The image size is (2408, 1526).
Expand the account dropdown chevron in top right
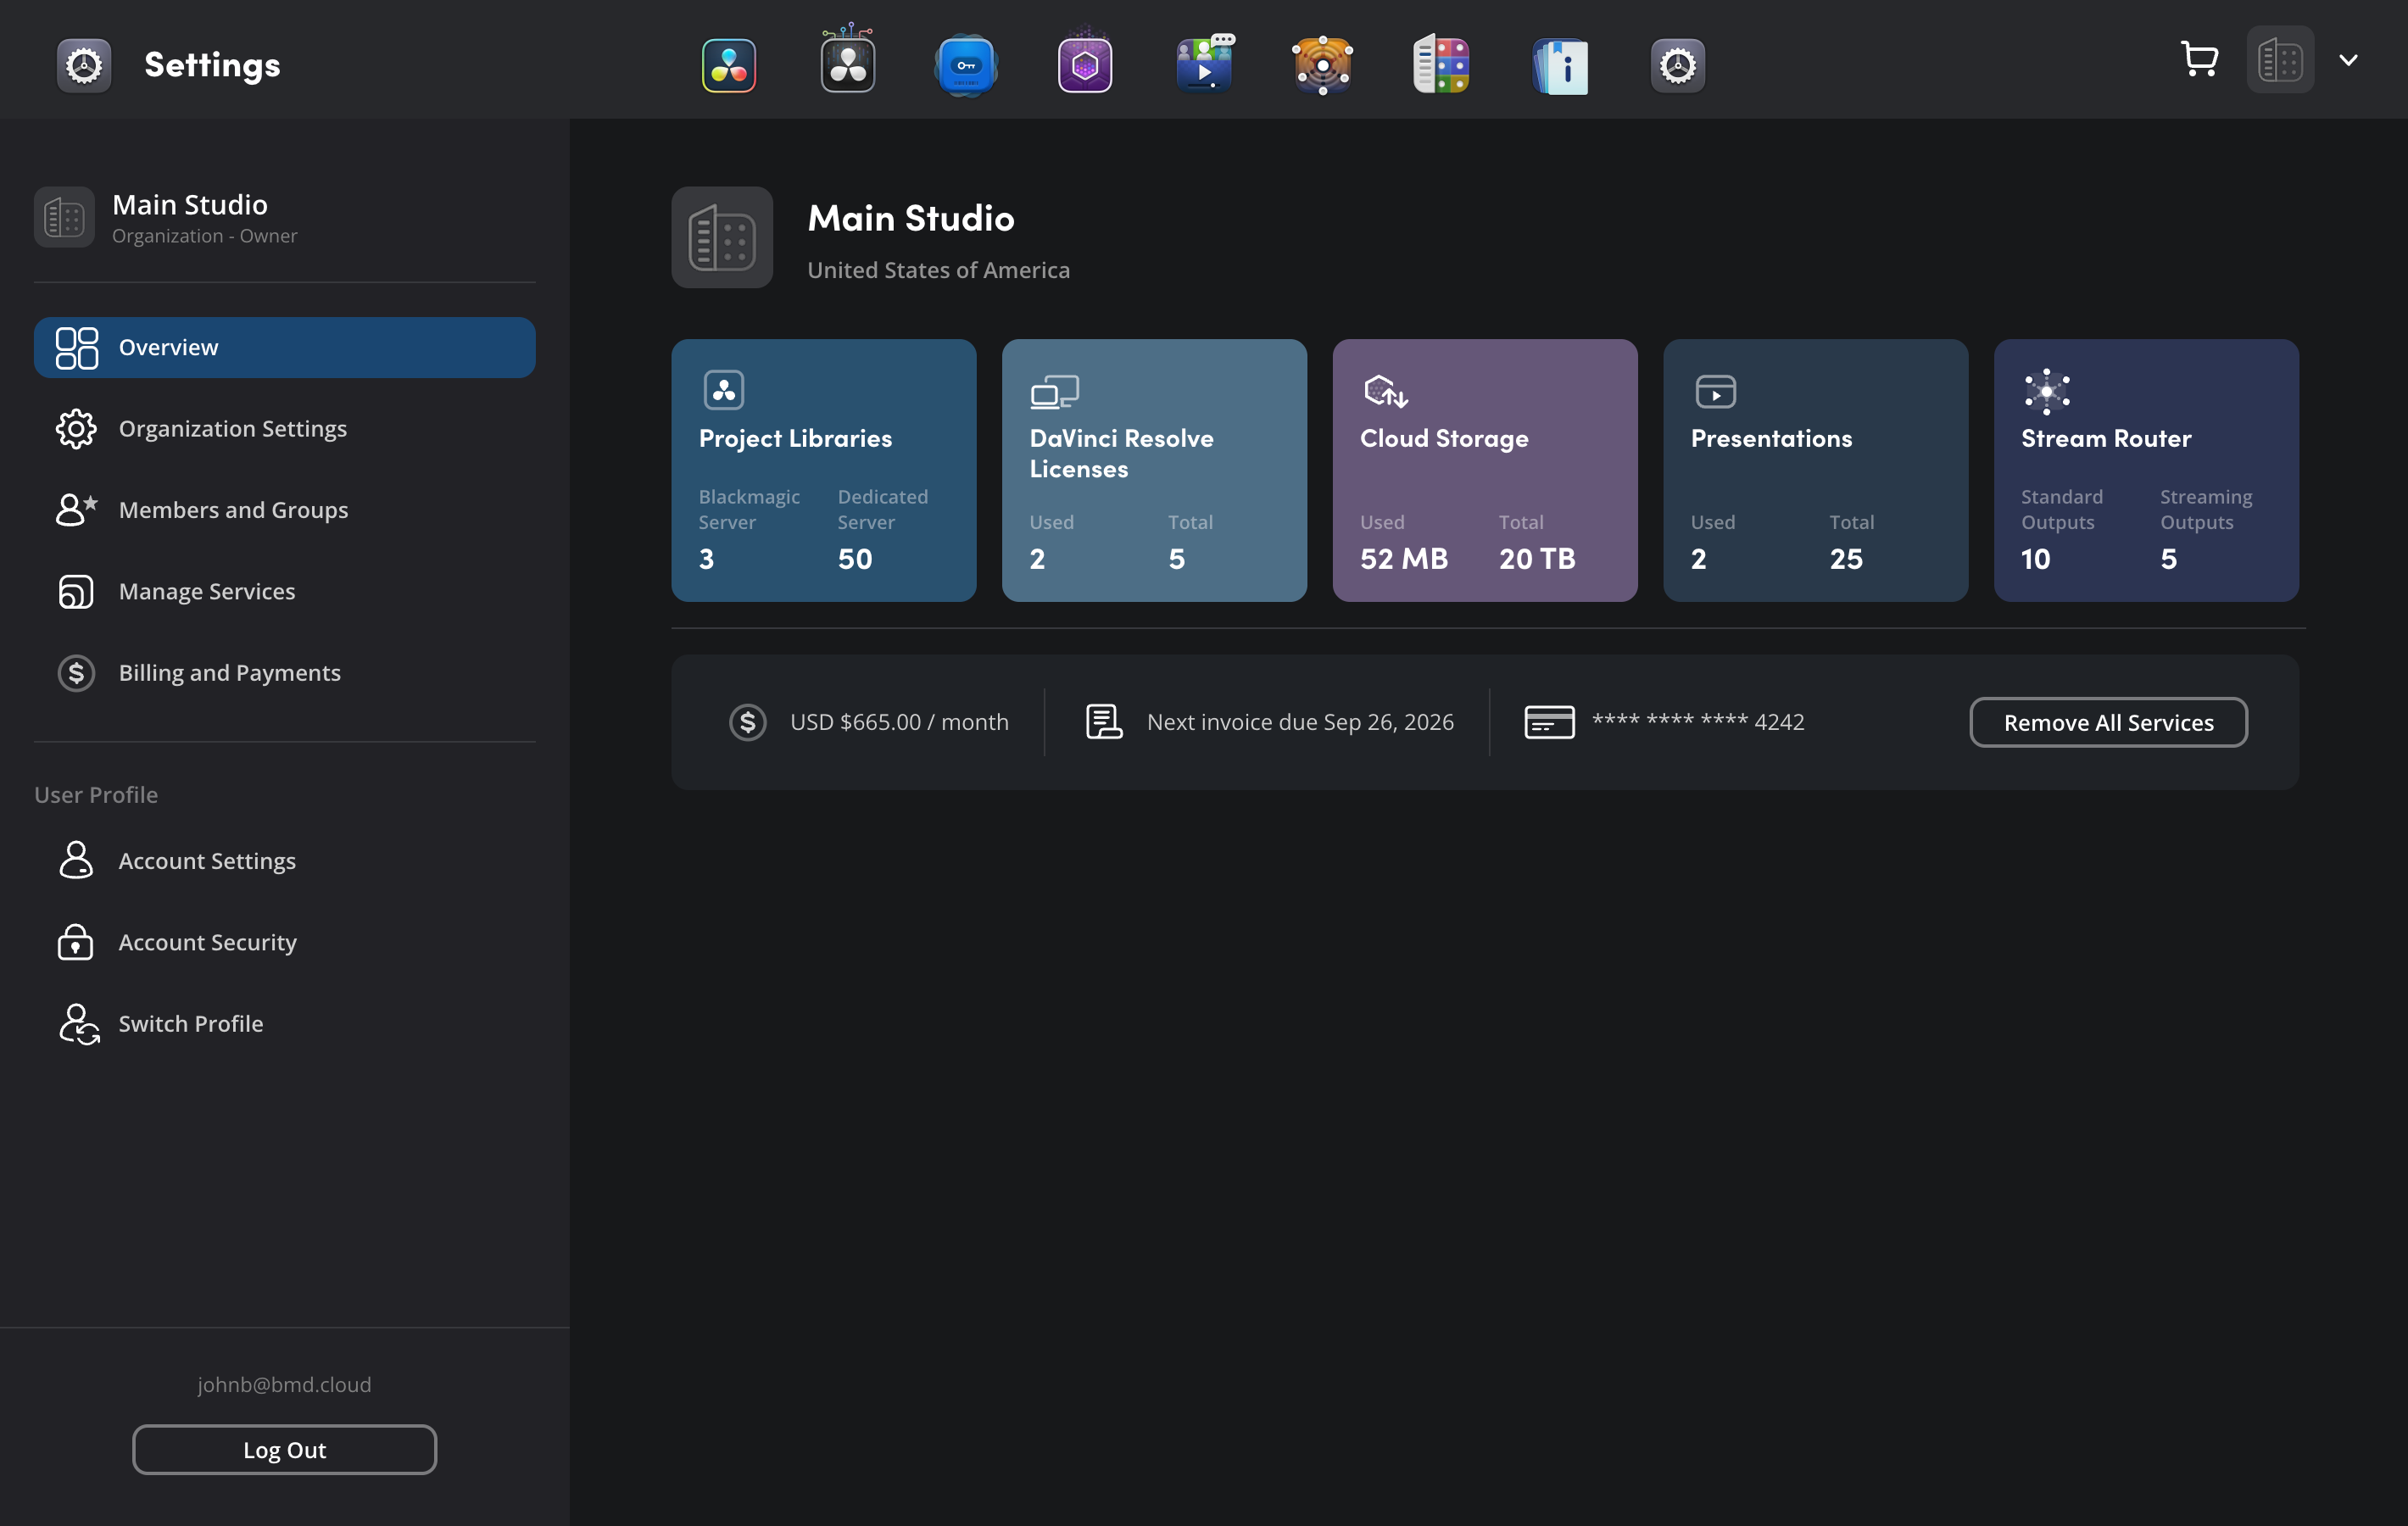coord(2349,60)
